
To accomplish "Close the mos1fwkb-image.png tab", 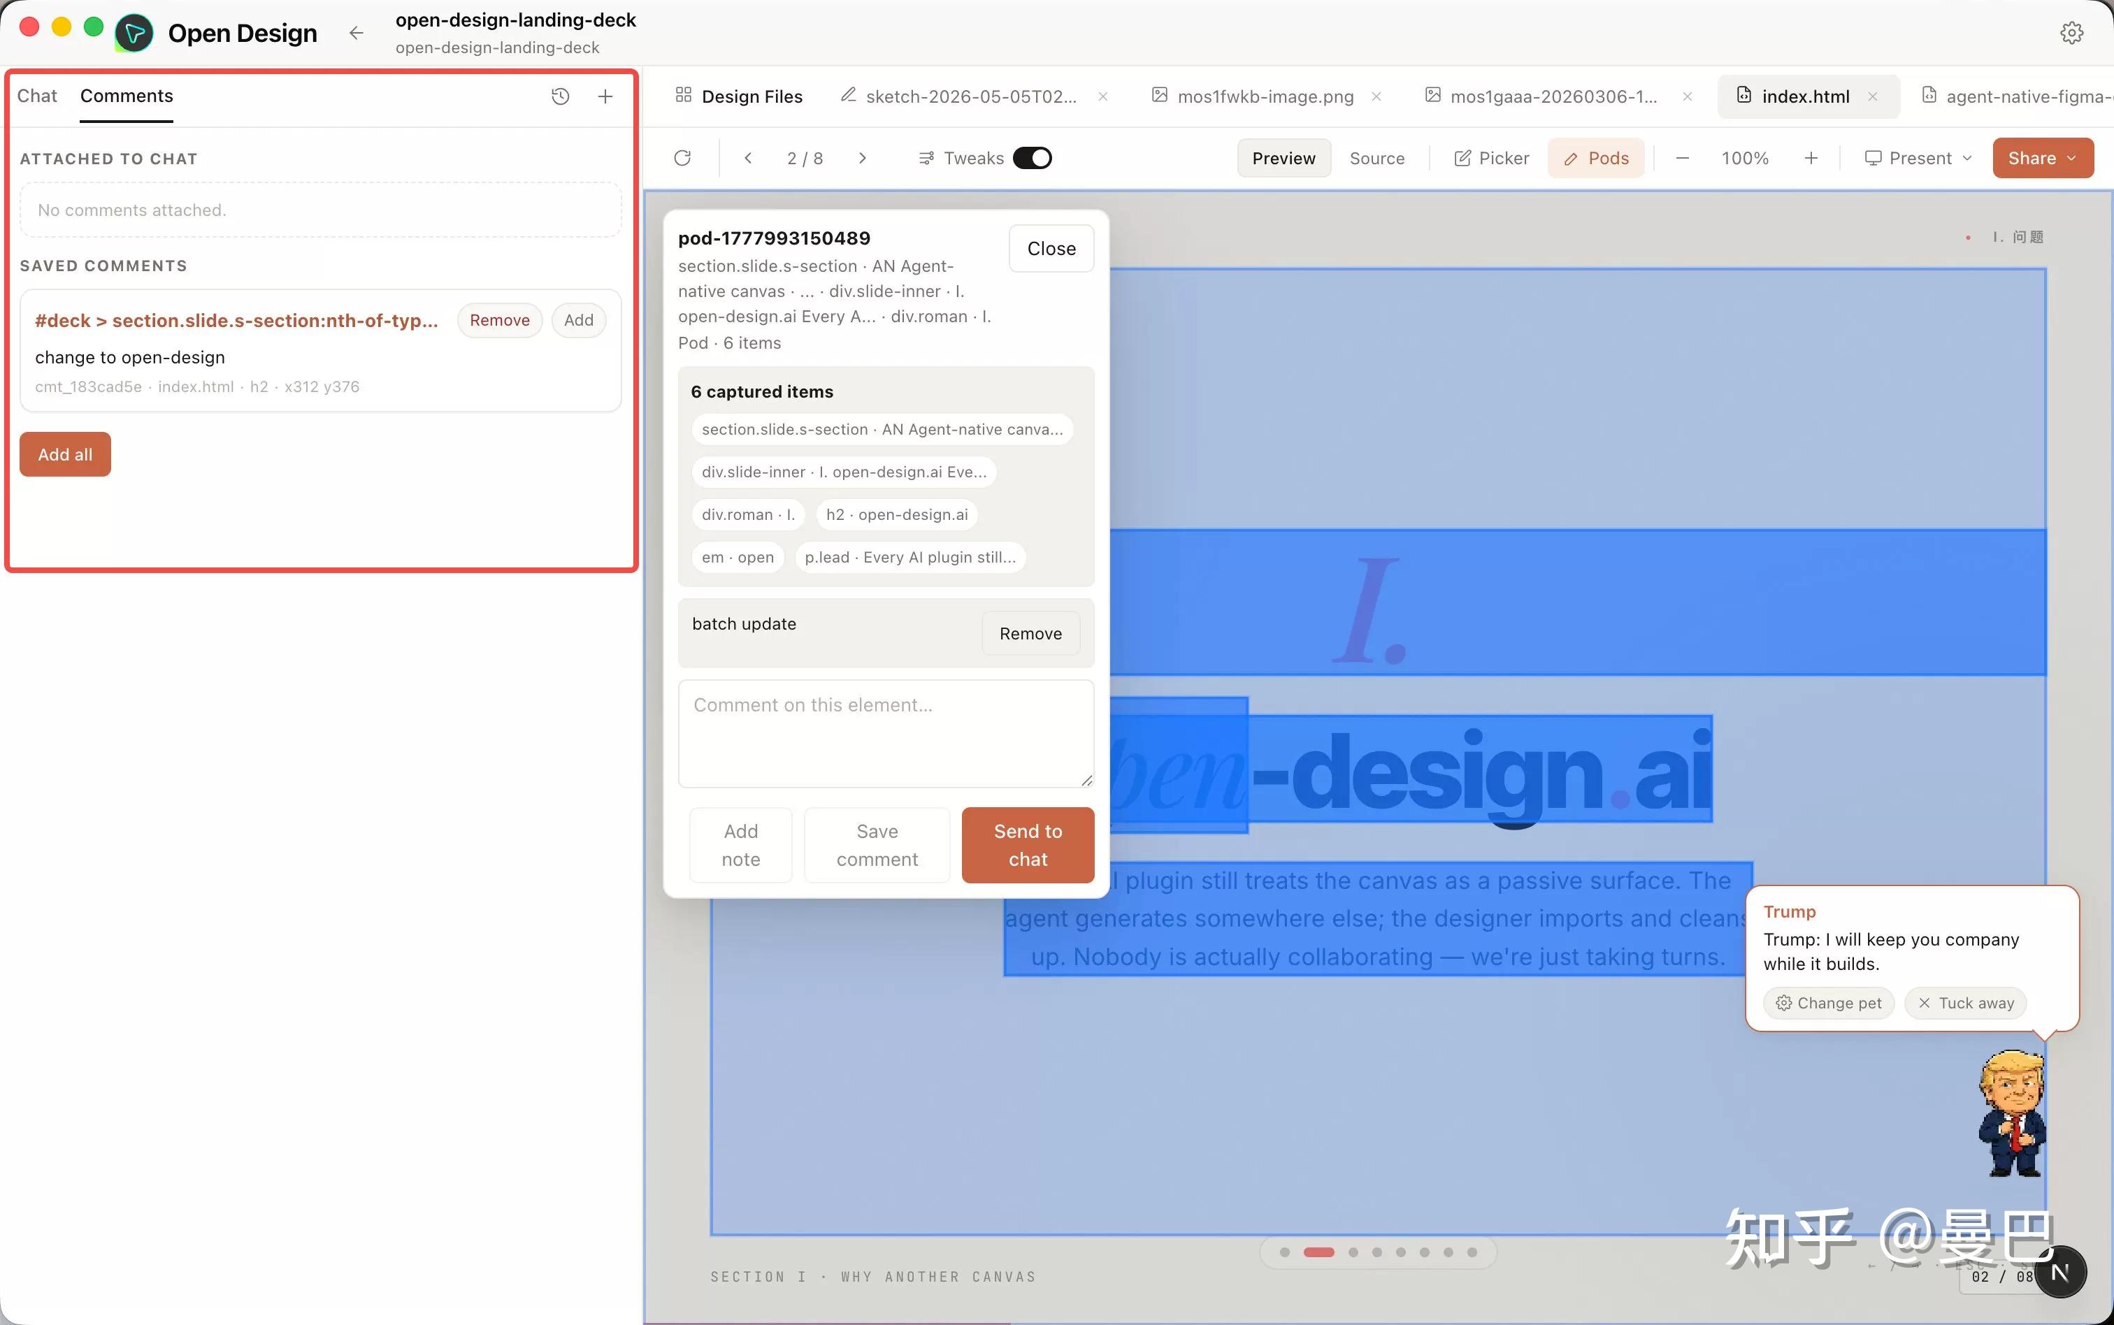I will tap(1376, 96).
